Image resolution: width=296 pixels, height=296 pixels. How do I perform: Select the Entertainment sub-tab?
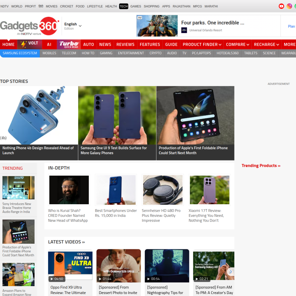pos(131,53)
